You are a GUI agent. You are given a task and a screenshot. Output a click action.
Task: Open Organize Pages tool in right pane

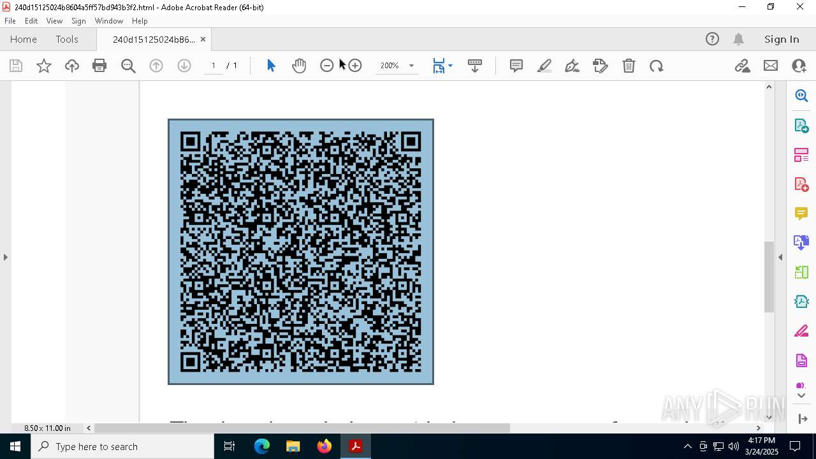[x=801, y=154]
